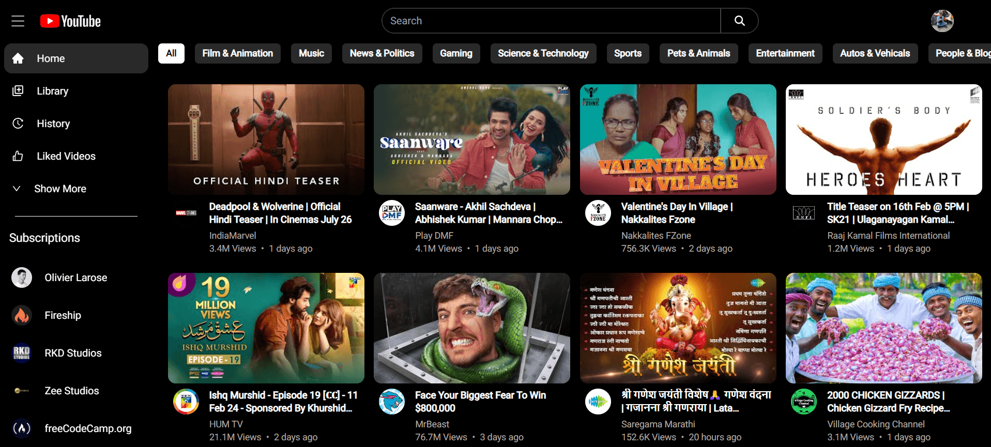Open MrBeast channel name link
Image resolution: width=991 pixels, height=447 pixels.
coord(432,424)
